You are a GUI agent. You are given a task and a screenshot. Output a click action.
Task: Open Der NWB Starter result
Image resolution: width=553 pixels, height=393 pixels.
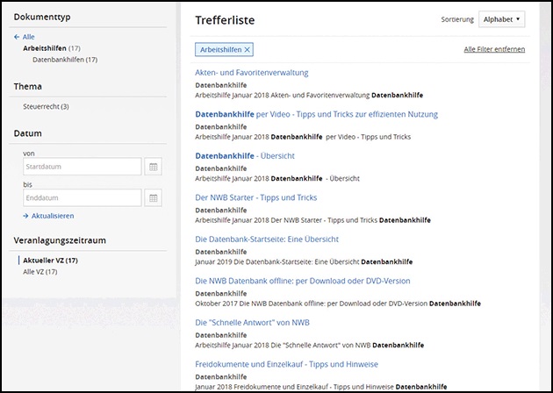[x=255, y=197]
